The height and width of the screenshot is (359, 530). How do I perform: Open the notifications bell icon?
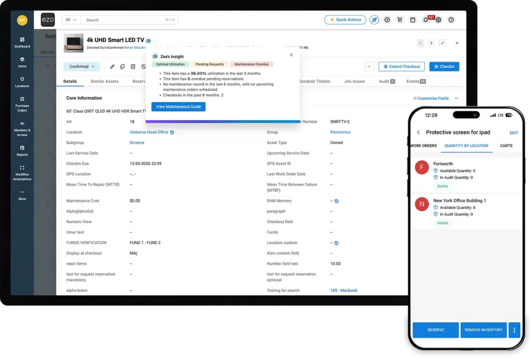click(425, 20)
